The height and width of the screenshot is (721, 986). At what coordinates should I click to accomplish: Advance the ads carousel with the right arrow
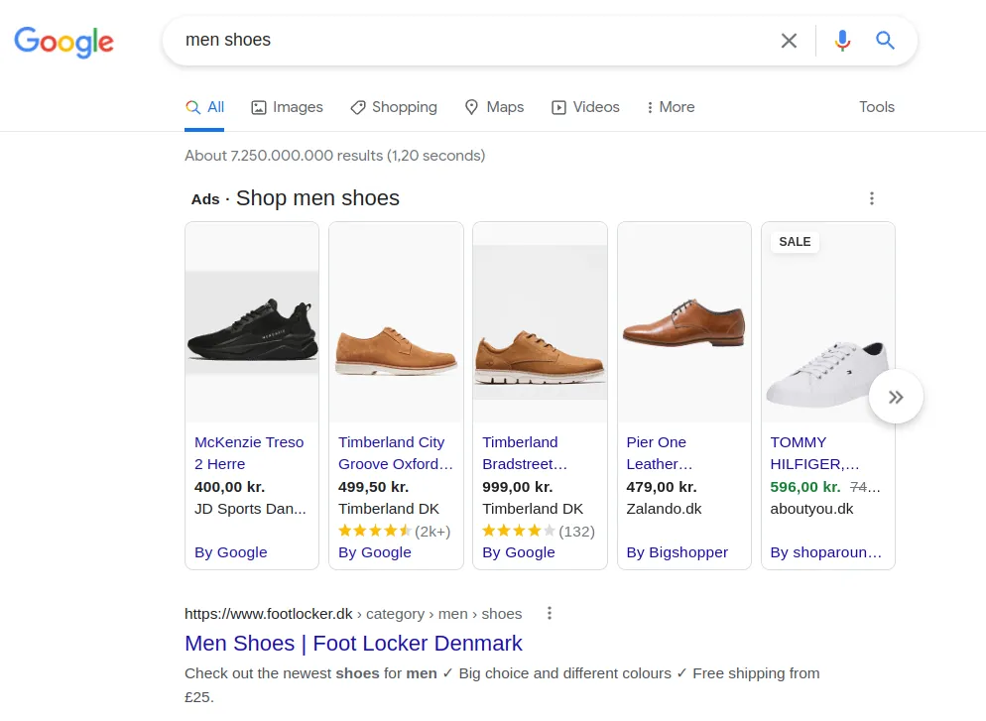[x=896, y=396]
